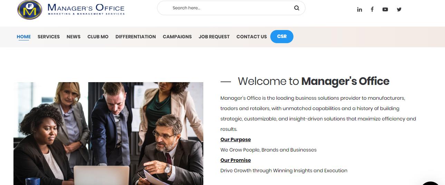Image resolution: width=445 pixels, height=185 pixels.
Task: Navigate to DIFFERENTIATION
Action: tap(136, 37)
